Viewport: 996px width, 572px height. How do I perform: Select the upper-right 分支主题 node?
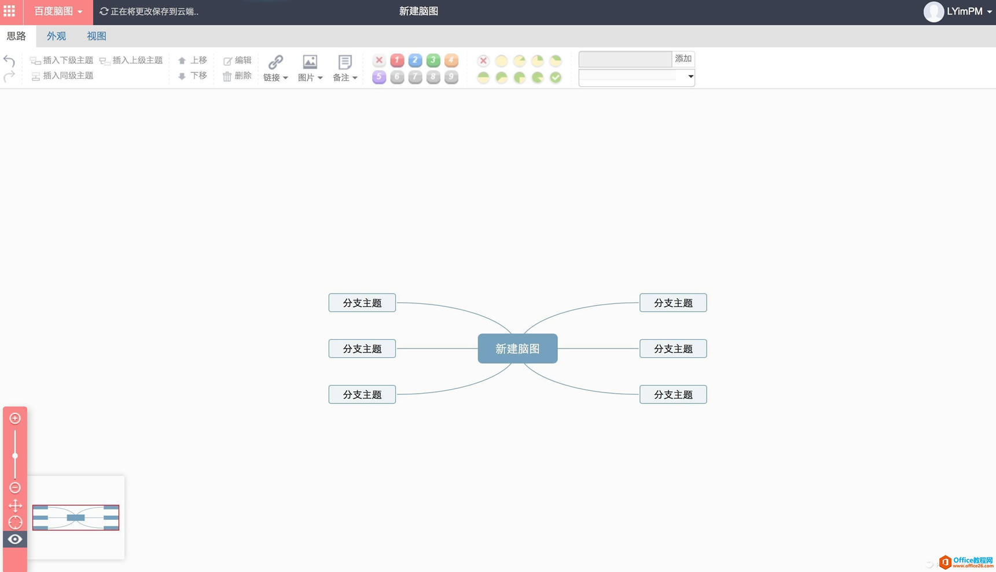[x=673, y=303]
